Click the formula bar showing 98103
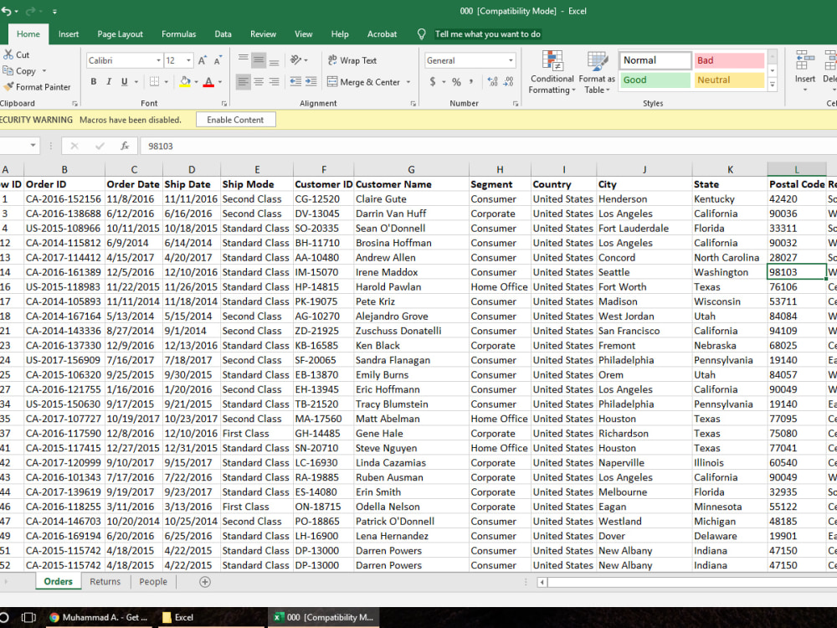This screenshot has height=628, width=837. coord(488,146)
